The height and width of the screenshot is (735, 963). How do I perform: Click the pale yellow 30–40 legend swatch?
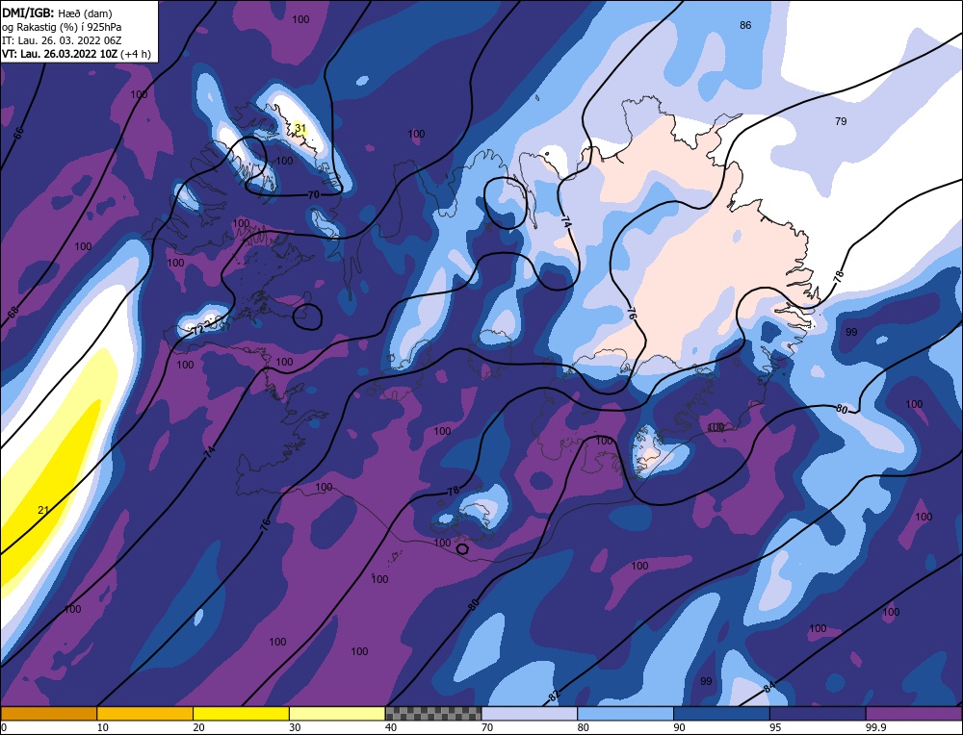click(x=337, y=714)
